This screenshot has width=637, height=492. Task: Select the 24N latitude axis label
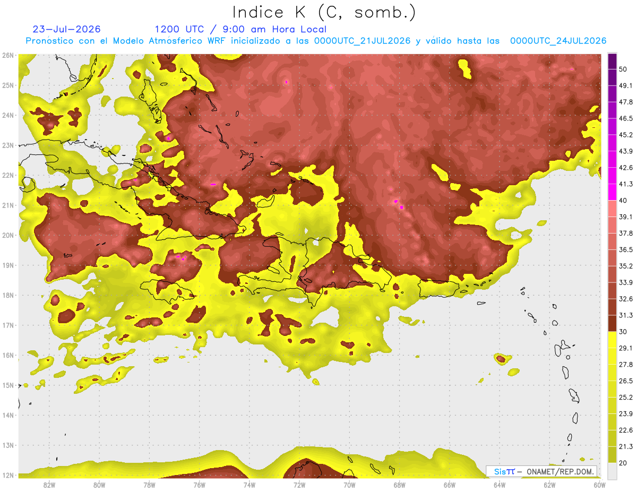pos(8,115)
